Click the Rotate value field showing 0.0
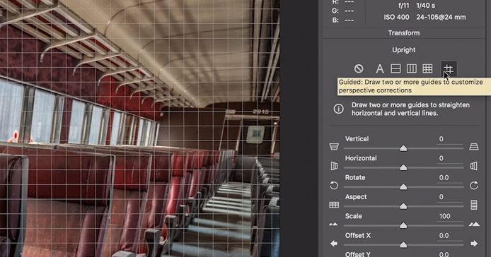491x257 pixels. click(450, 178)
